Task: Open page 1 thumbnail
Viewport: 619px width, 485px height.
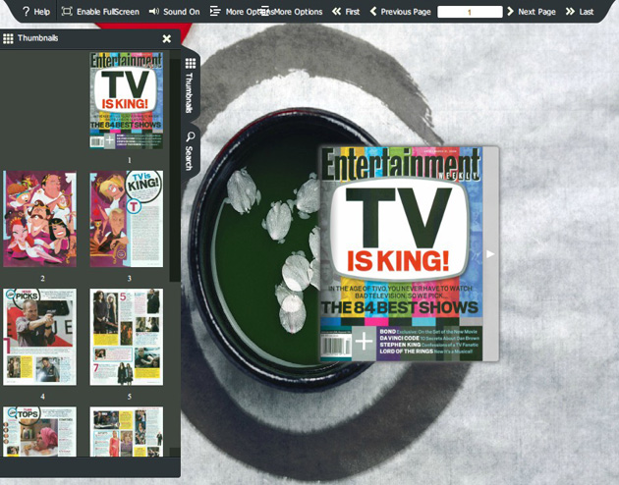Action: 127,100
